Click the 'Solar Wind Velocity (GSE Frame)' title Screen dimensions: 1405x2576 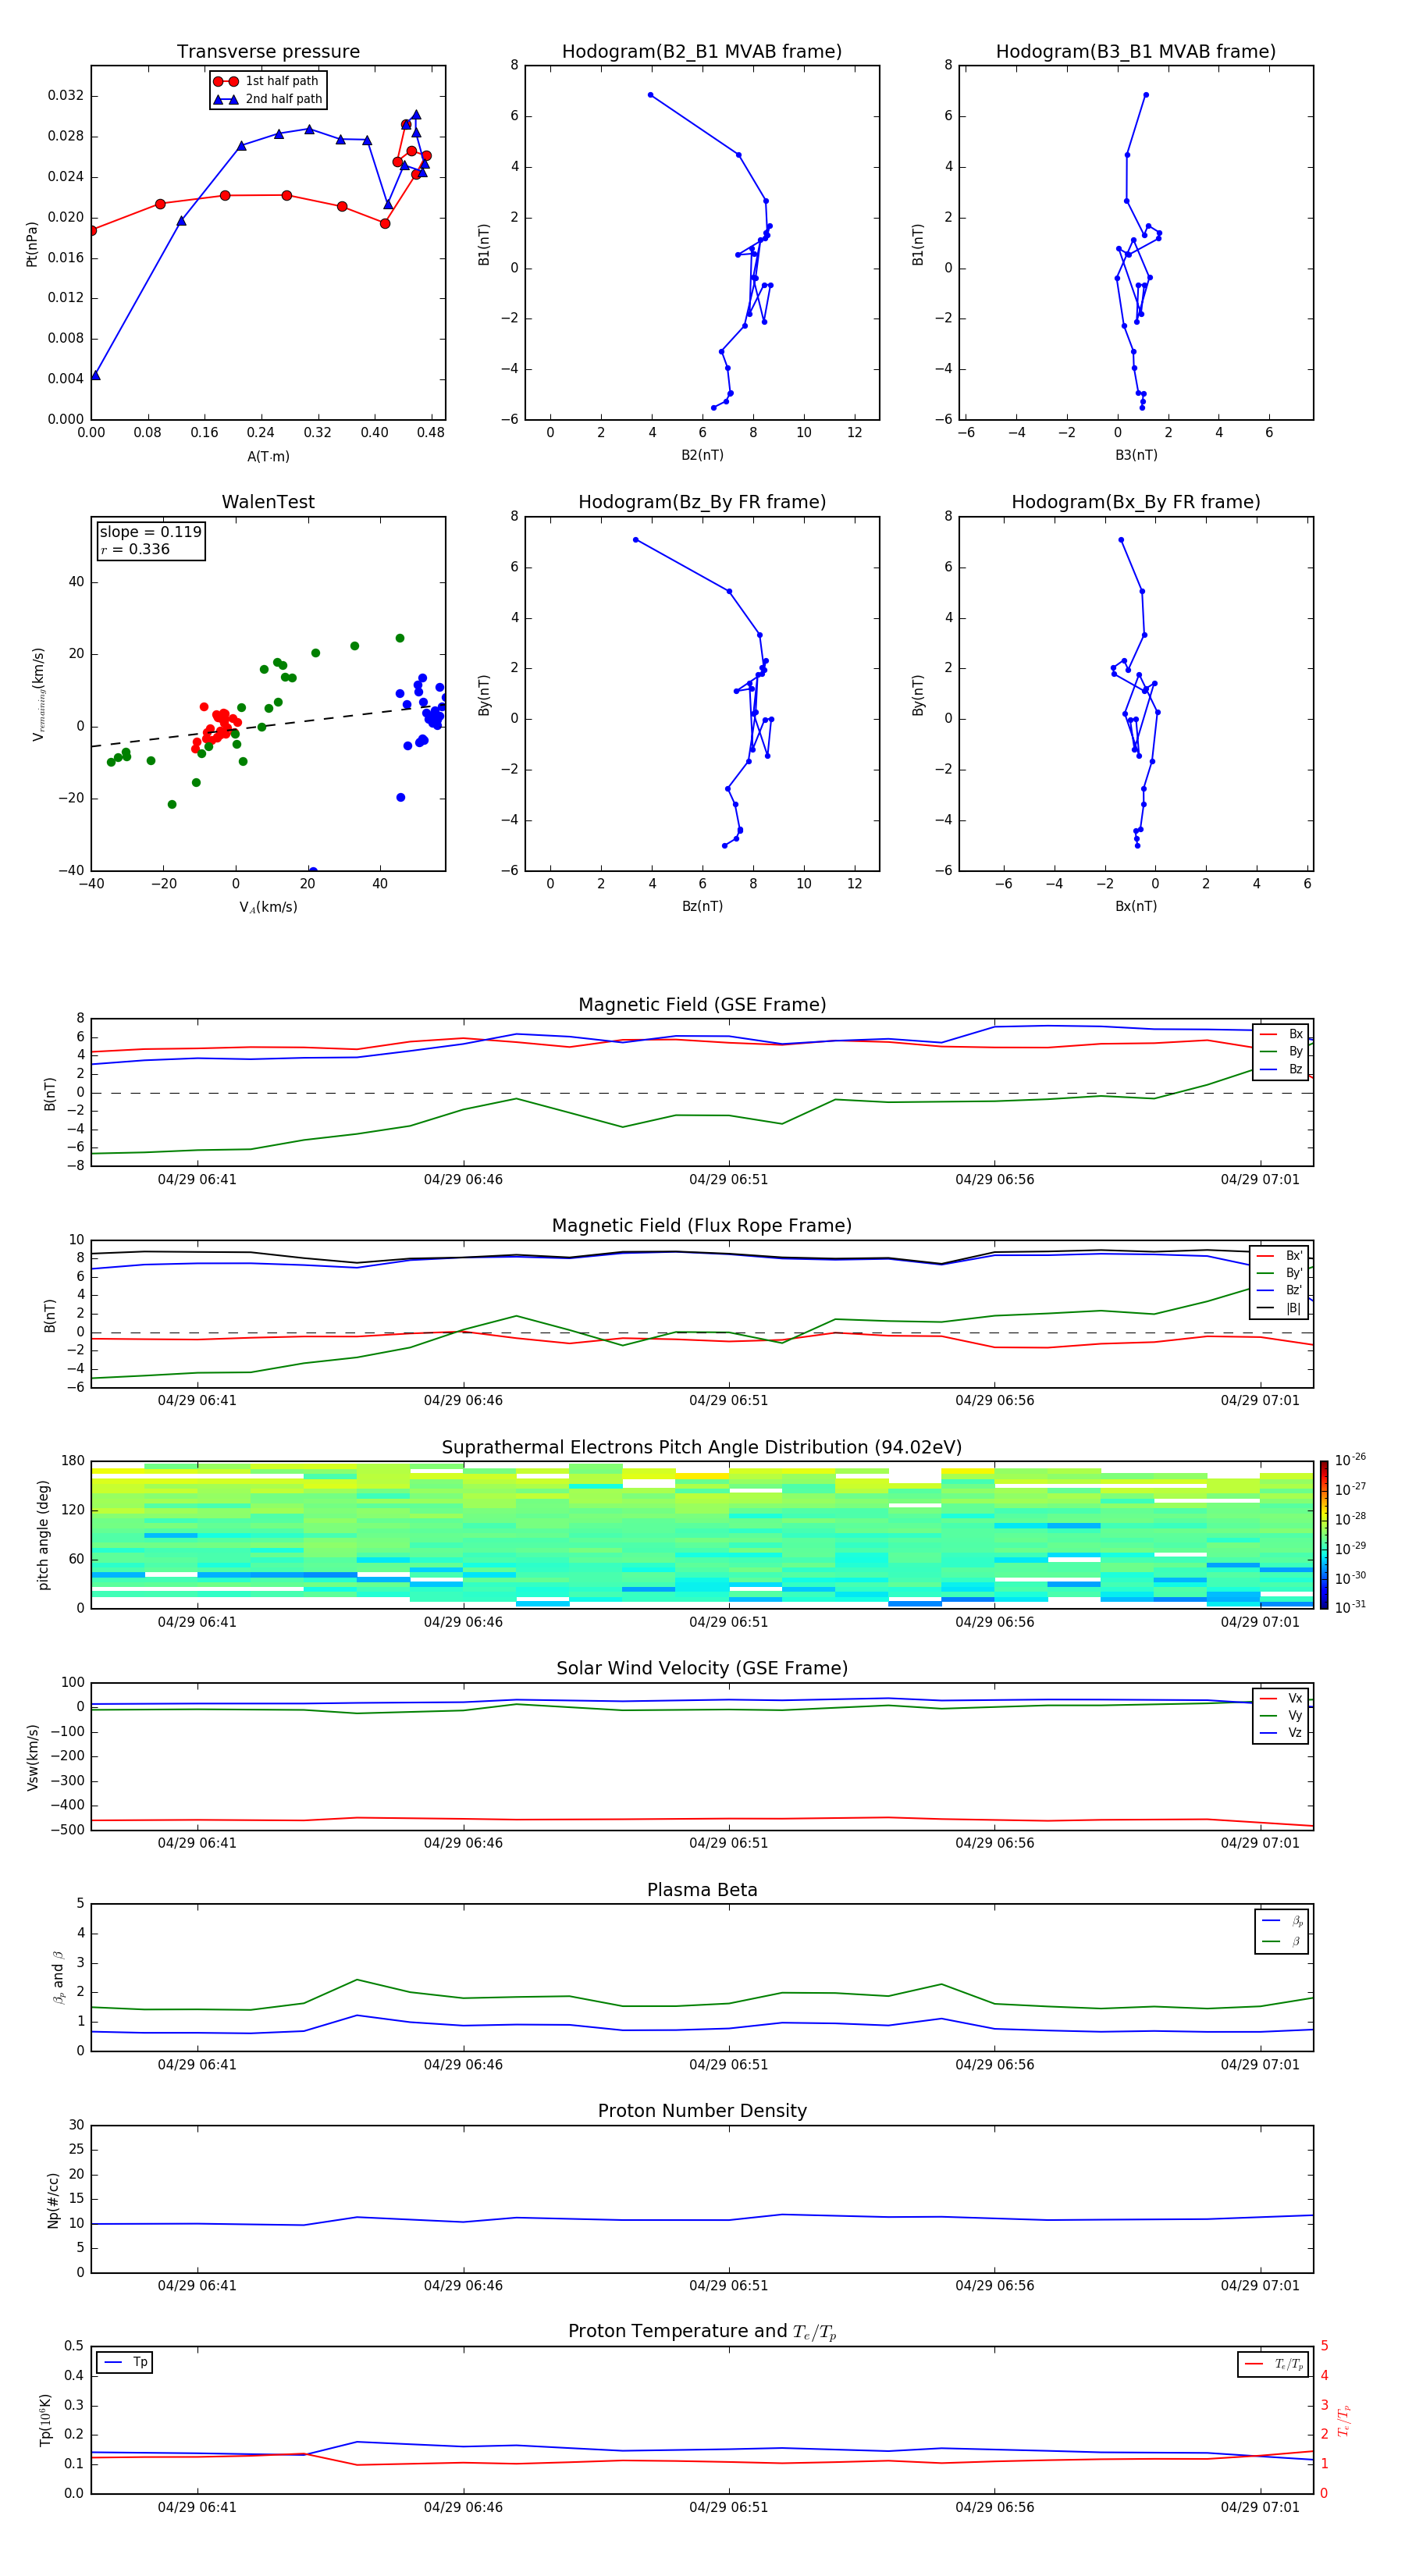(x=702, y=1668)
